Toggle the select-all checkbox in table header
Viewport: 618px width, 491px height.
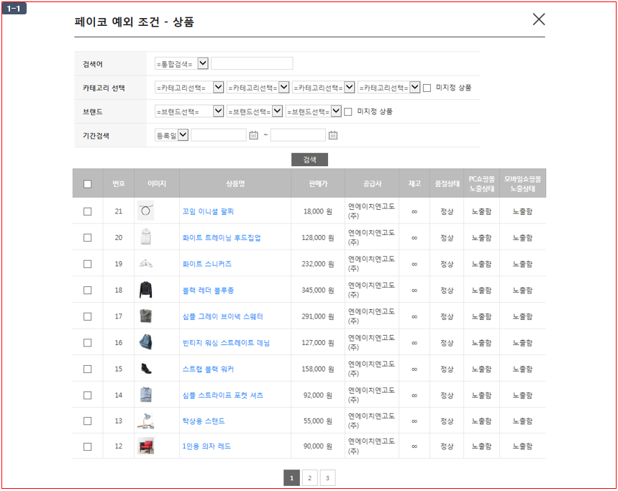point(88,184)
